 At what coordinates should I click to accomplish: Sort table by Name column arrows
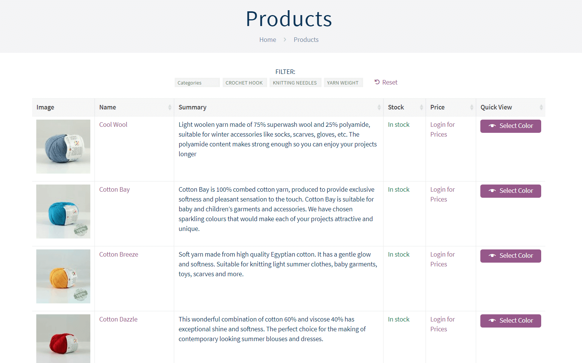(x=170, y=108)
